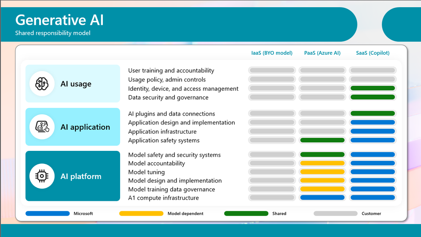Click Model safety and security systems text
The width and height of the screenshot is (421, 237).
174,155
